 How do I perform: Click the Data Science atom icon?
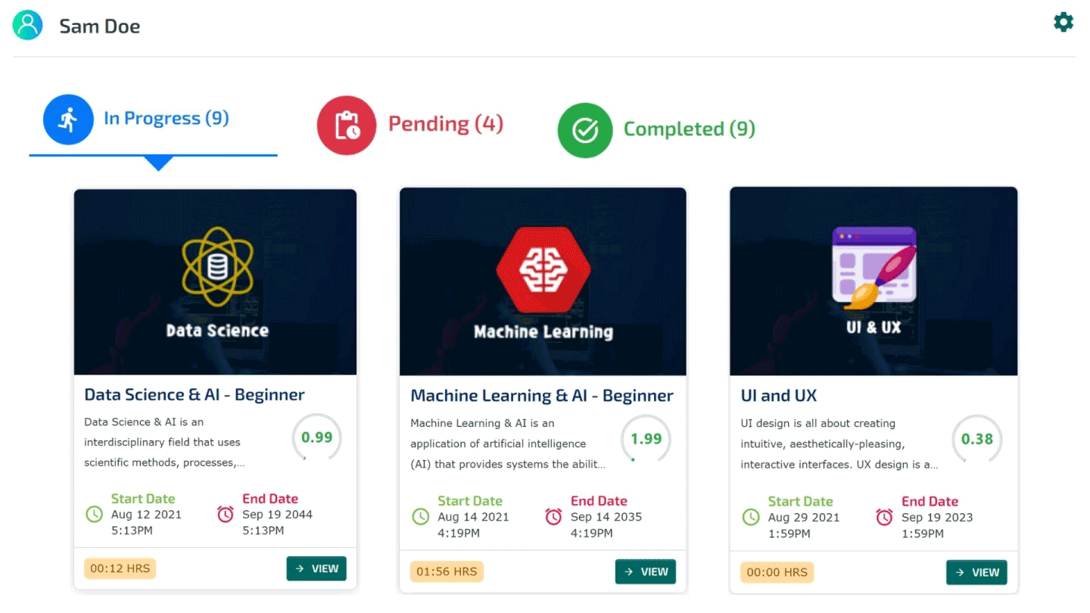coord(216,266)
